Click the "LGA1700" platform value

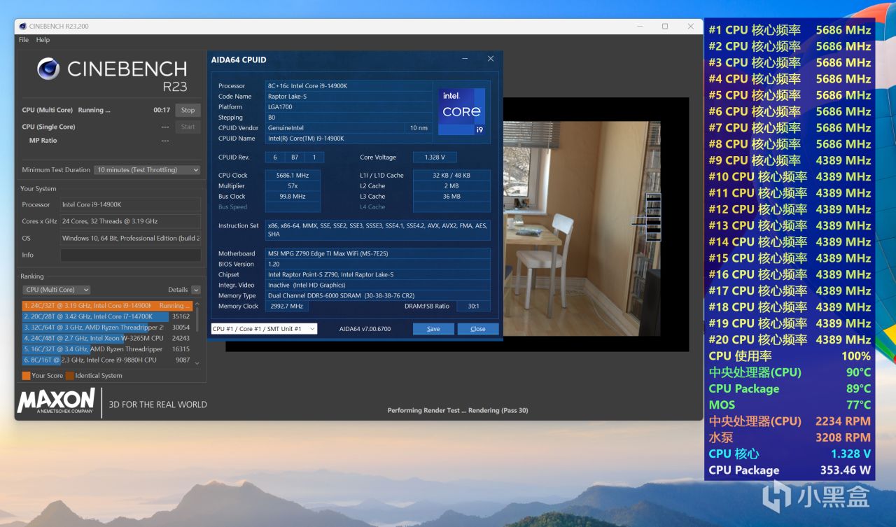click(280, 107)
